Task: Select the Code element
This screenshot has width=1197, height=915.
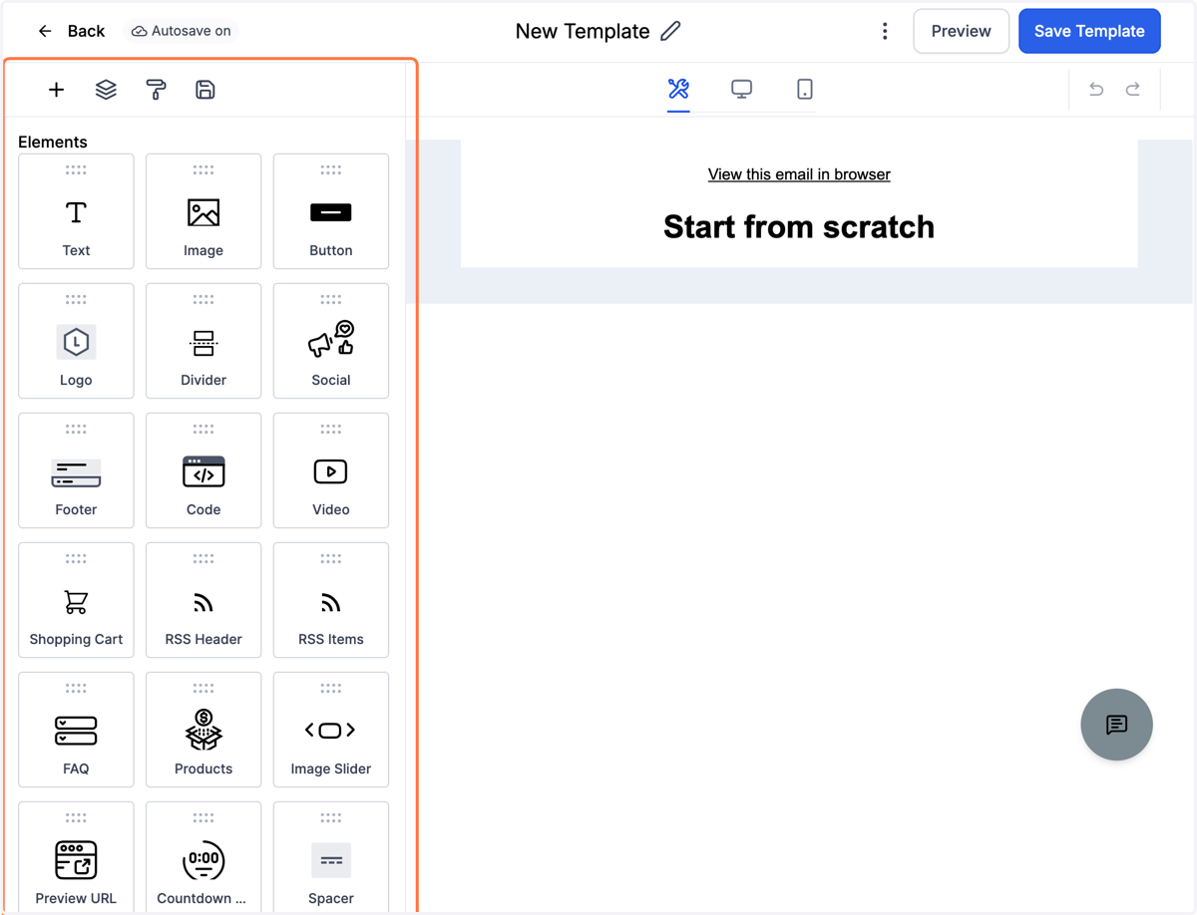Action: click(x=203, y=470)
